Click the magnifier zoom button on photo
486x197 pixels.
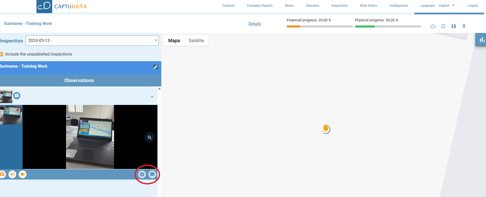(x=150, y=137)
